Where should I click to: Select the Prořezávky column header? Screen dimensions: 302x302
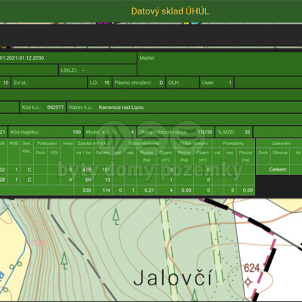(x=233, y=143)
